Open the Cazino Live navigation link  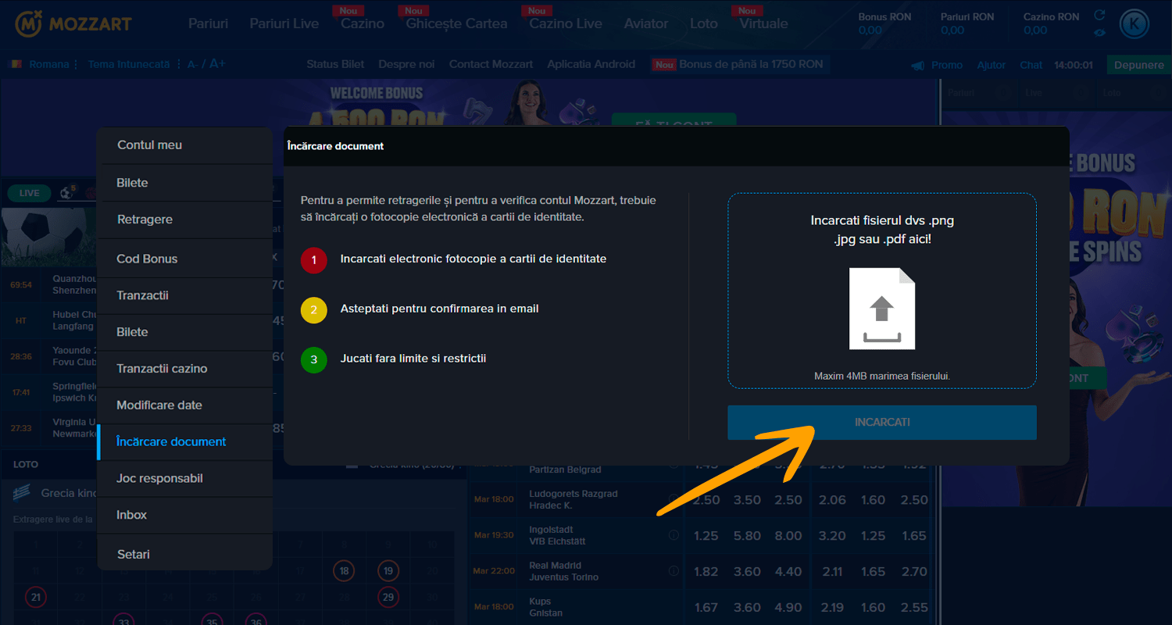tap(566, 23)
